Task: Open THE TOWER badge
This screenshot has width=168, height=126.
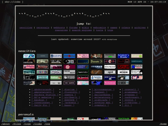Action: click(69, 83)
